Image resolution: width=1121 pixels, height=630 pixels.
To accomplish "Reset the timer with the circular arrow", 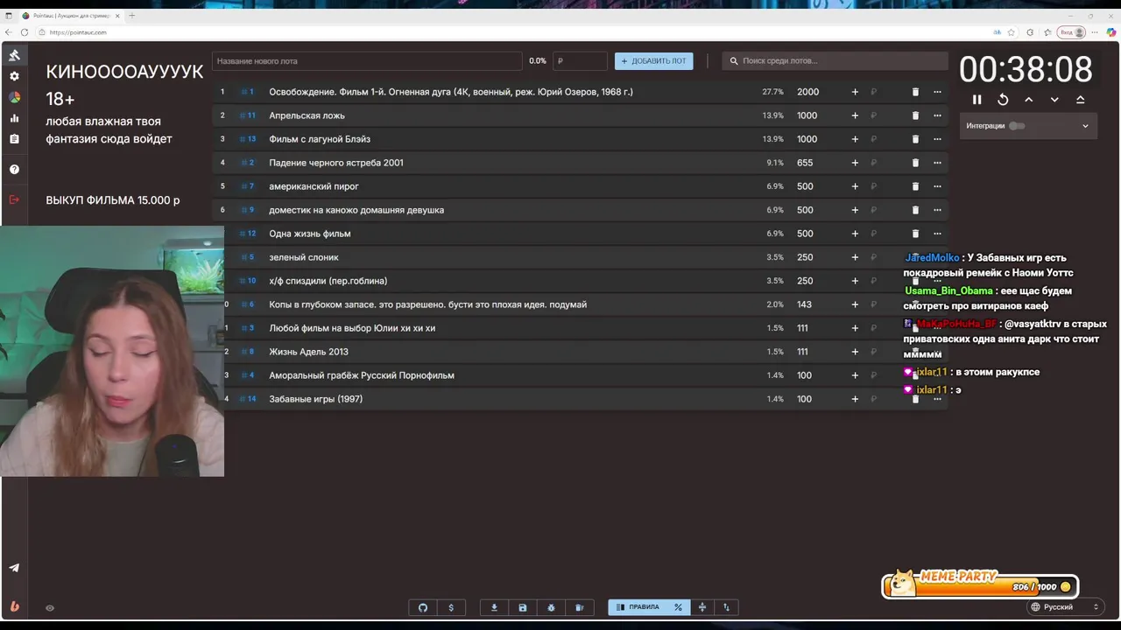I will point(1003,100).
